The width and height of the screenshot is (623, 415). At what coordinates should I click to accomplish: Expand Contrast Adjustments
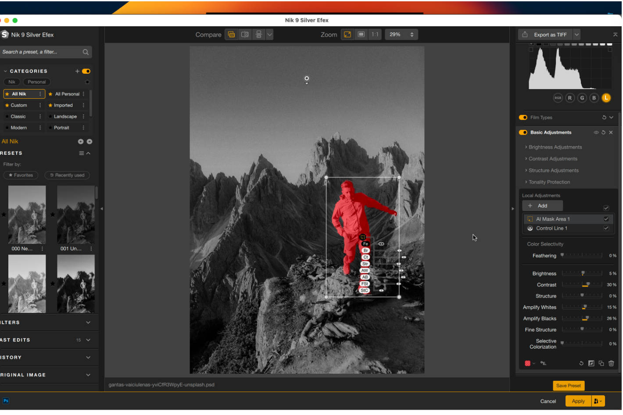coord(552,159)
